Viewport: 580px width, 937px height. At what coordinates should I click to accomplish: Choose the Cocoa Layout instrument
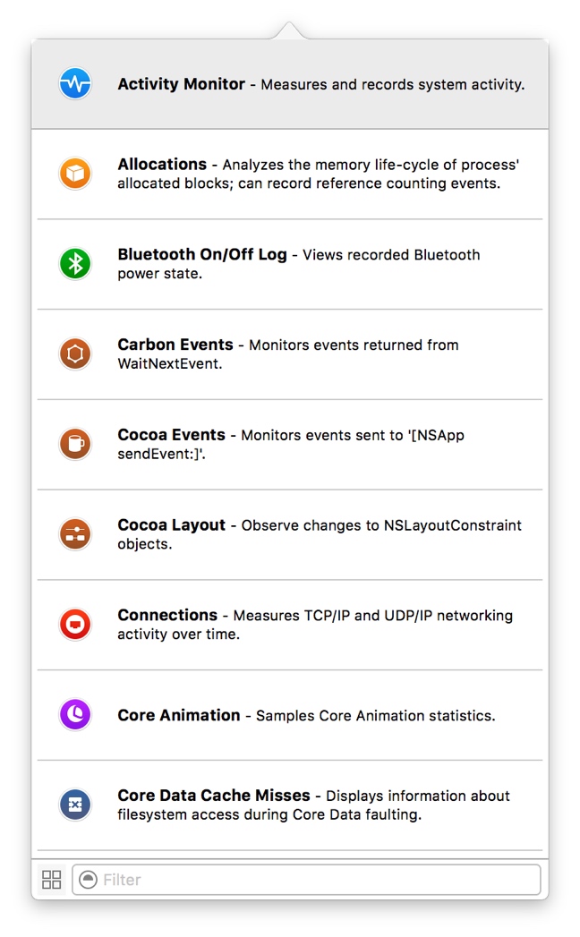click(x=172, y=525)
